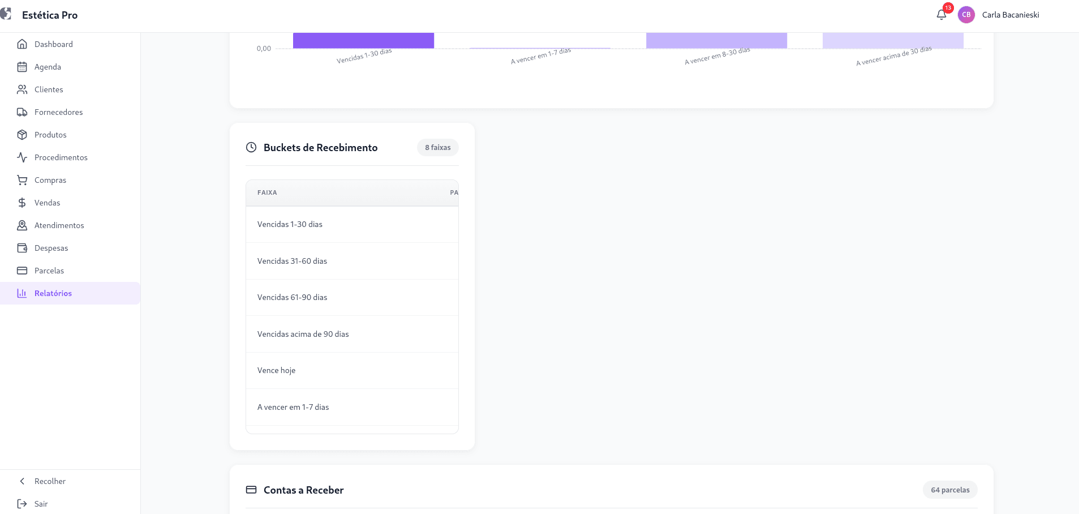Screen dimensions: 1079x514
Task: Click the Produtos box icon
Action: click(x=22, y=135)
